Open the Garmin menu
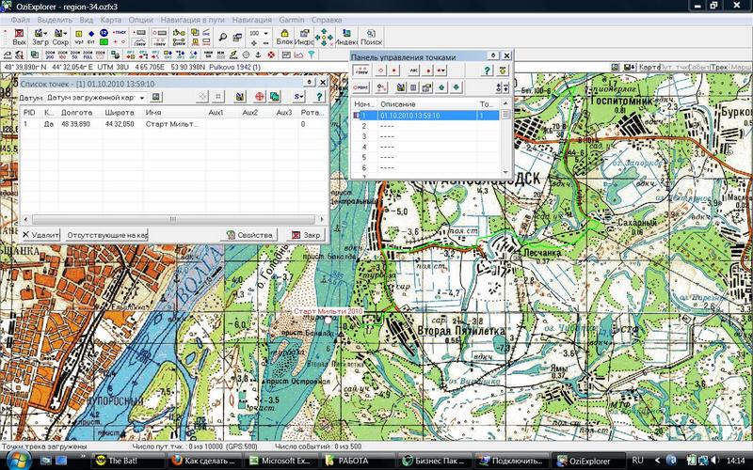 point(292,20)
